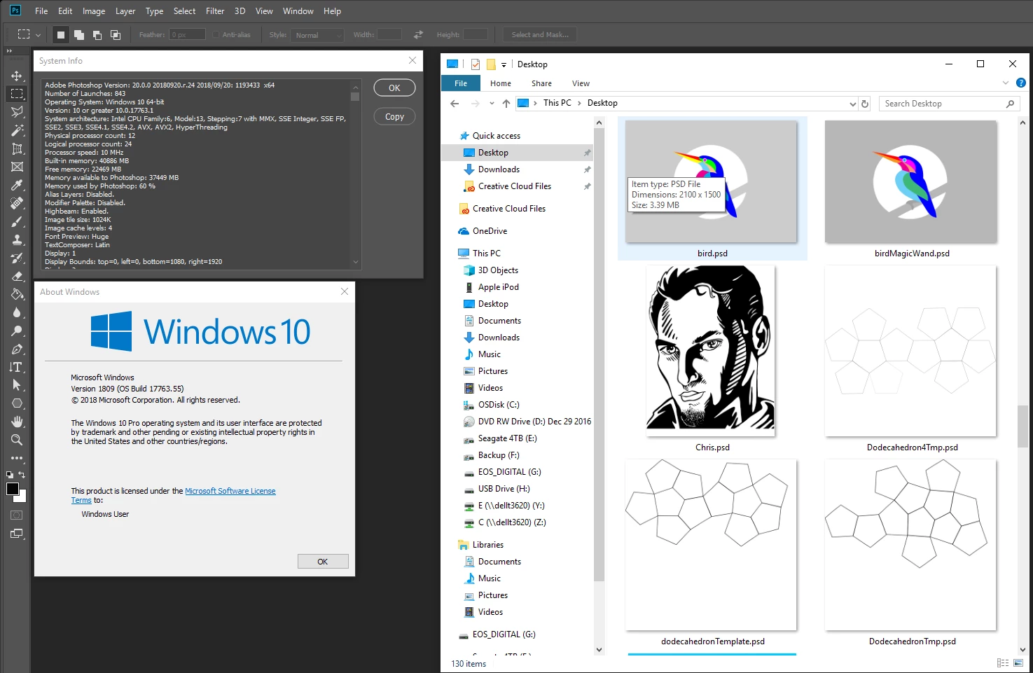Reset to default black and white colors

point(10,475)
